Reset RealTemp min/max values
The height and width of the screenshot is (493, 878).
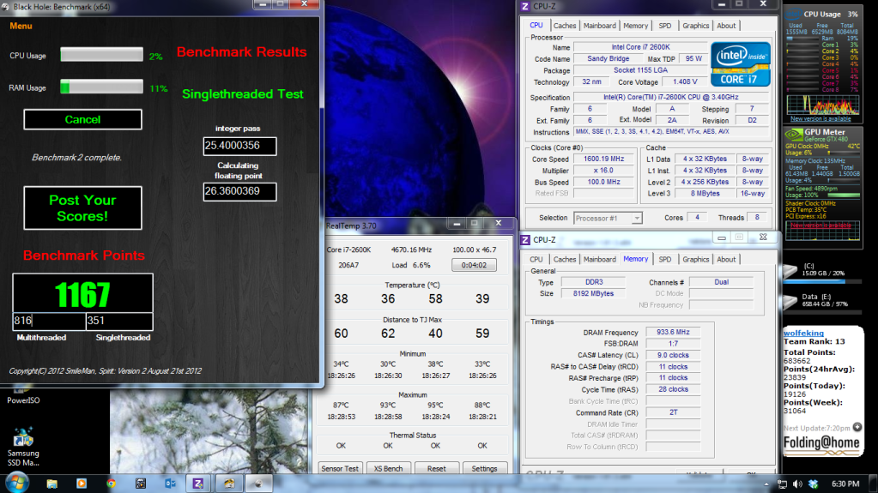[436, 468]
